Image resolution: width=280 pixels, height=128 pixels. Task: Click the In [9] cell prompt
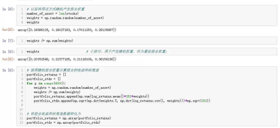tap(9, 70)
